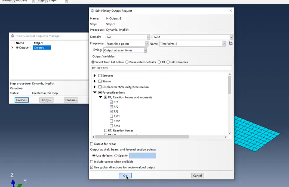Click the Step-1 column header
The width and height of the screenshot is (289, 187).
click(38, 43)
